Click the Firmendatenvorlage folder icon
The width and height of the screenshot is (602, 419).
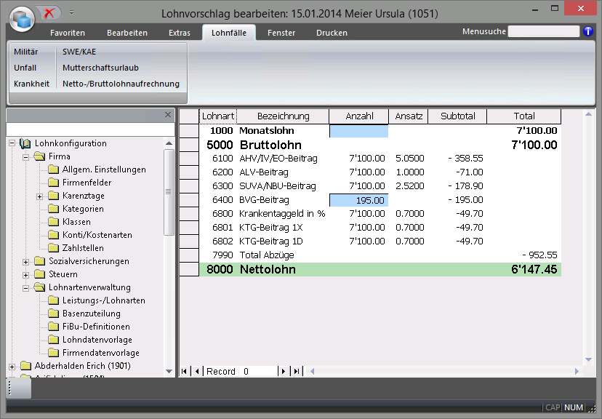[53, 353]
